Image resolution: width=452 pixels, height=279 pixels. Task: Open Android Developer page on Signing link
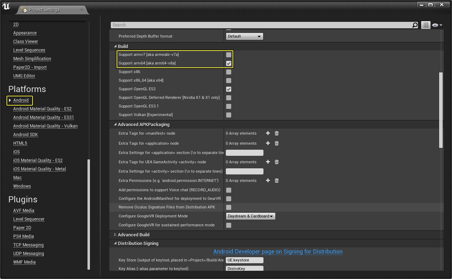click(x=278, y=252)
